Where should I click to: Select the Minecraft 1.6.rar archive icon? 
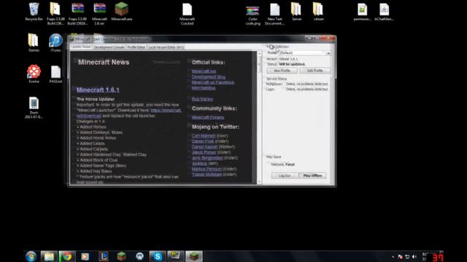(99, 13)
